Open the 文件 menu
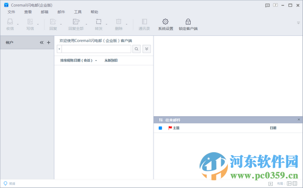Screen dimensions: 303x188 [11, 12]
